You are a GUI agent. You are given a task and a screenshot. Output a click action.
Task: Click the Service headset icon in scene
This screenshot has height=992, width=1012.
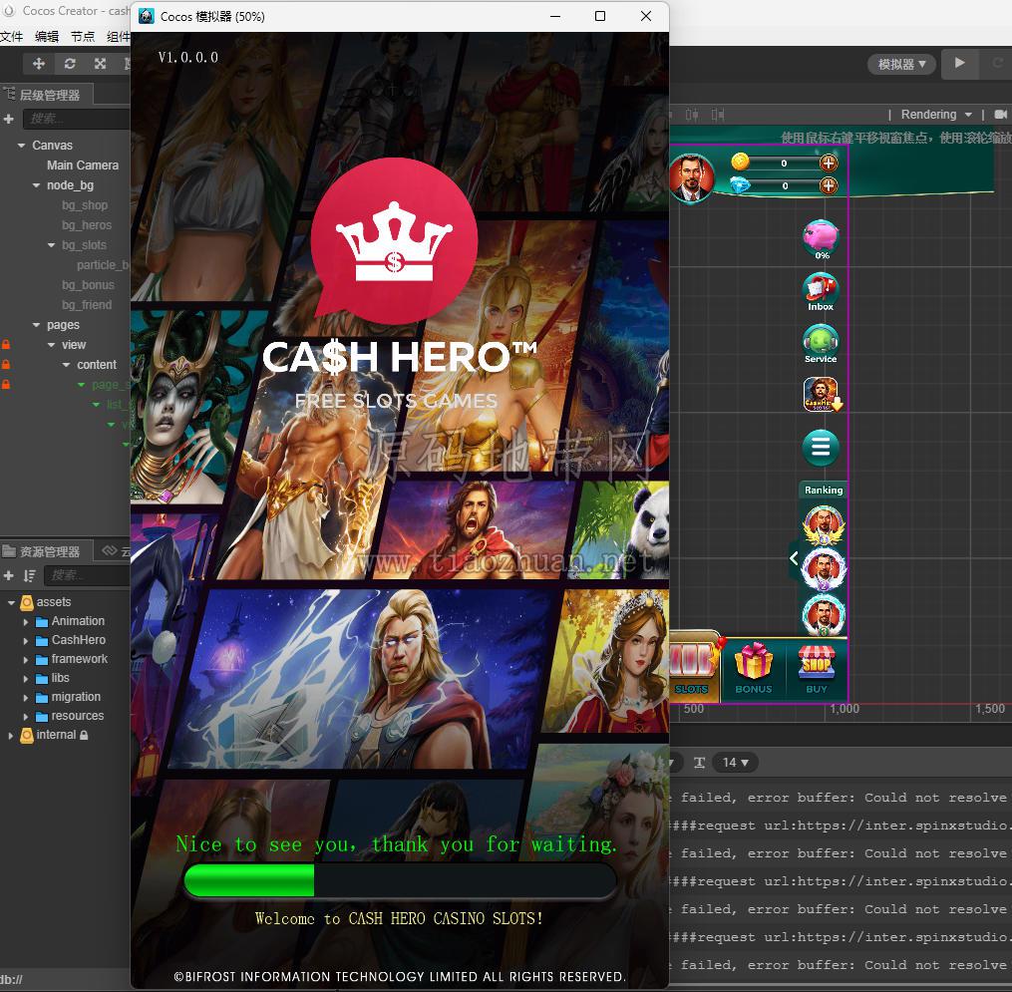pyautogui.click(x=821, y=343)
